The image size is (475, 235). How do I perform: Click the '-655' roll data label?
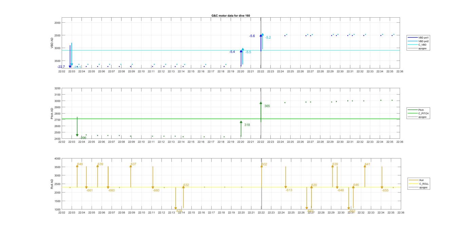point(385,191)
